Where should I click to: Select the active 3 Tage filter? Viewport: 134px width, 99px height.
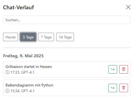point(28,37)
